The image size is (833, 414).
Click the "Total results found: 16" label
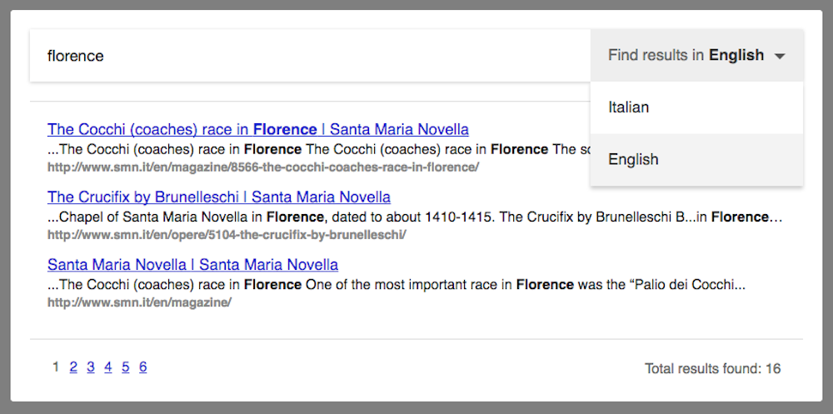click(712, 368)
